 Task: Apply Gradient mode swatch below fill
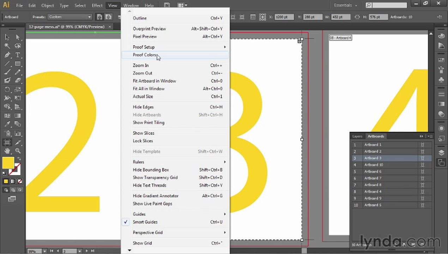click(x=13, y=181)
